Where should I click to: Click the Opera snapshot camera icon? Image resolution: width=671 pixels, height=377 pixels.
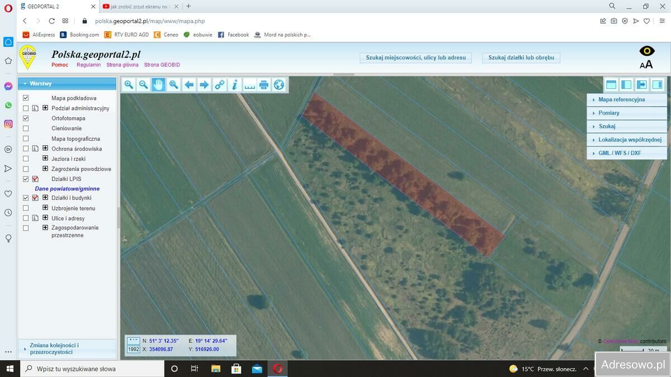tap(613, 21)
